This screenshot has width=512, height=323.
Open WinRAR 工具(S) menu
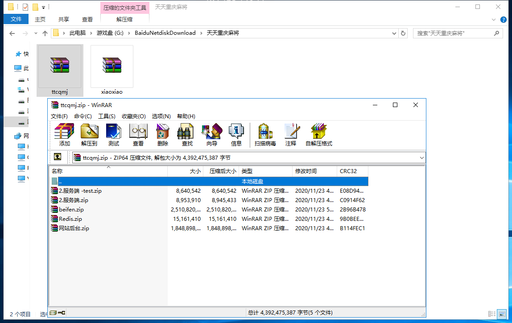(107, 116)
